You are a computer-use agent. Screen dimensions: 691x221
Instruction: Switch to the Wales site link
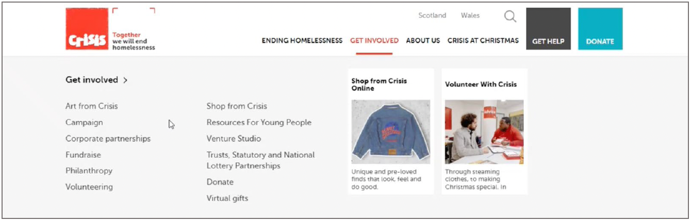coord(470,15)
